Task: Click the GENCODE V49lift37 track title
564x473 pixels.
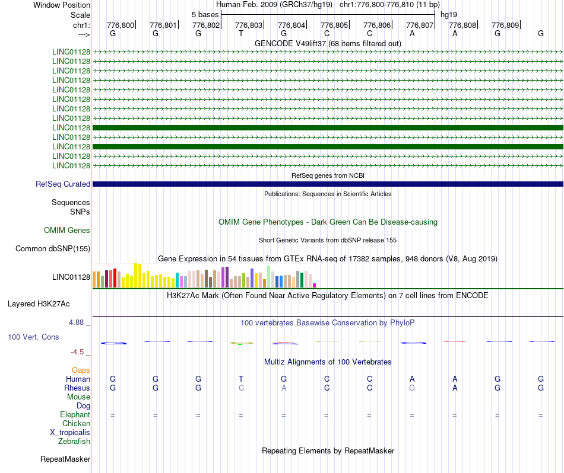Action: click(328, 43)
